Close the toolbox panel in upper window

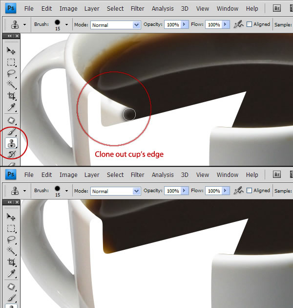[x=17, y=36]
